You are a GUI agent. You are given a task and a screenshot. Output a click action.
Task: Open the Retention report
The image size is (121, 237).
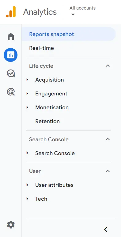(x=47, y=121)
